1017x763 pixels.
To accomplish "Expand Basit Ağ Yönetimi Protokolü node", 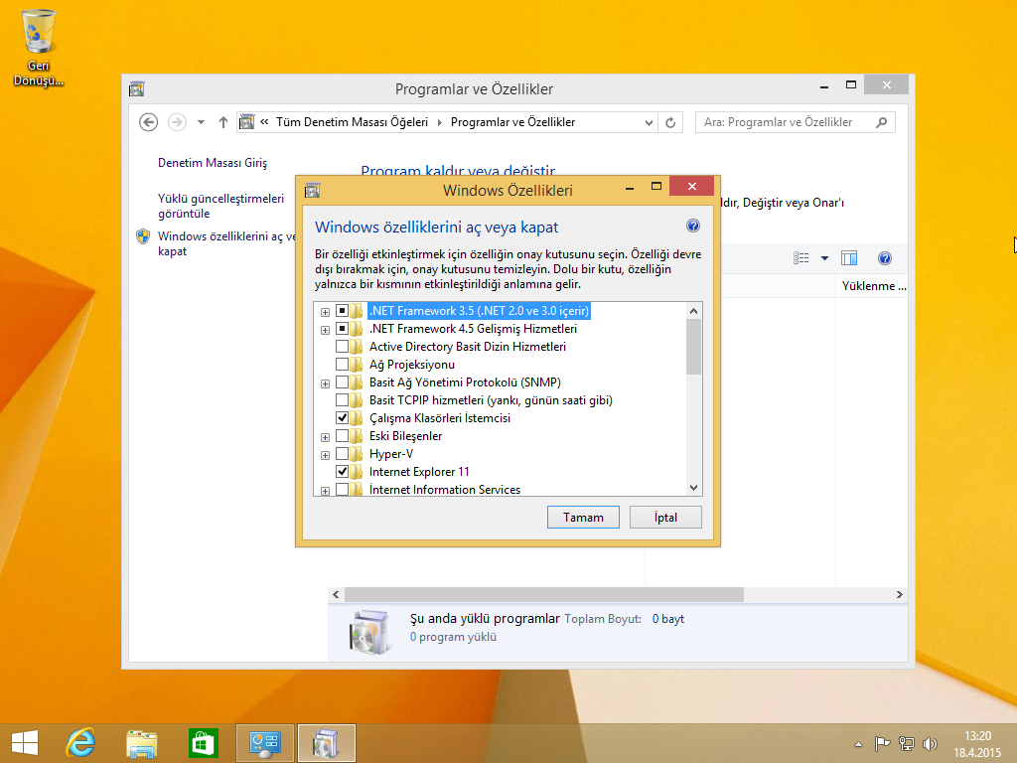I will coord(325,384).
